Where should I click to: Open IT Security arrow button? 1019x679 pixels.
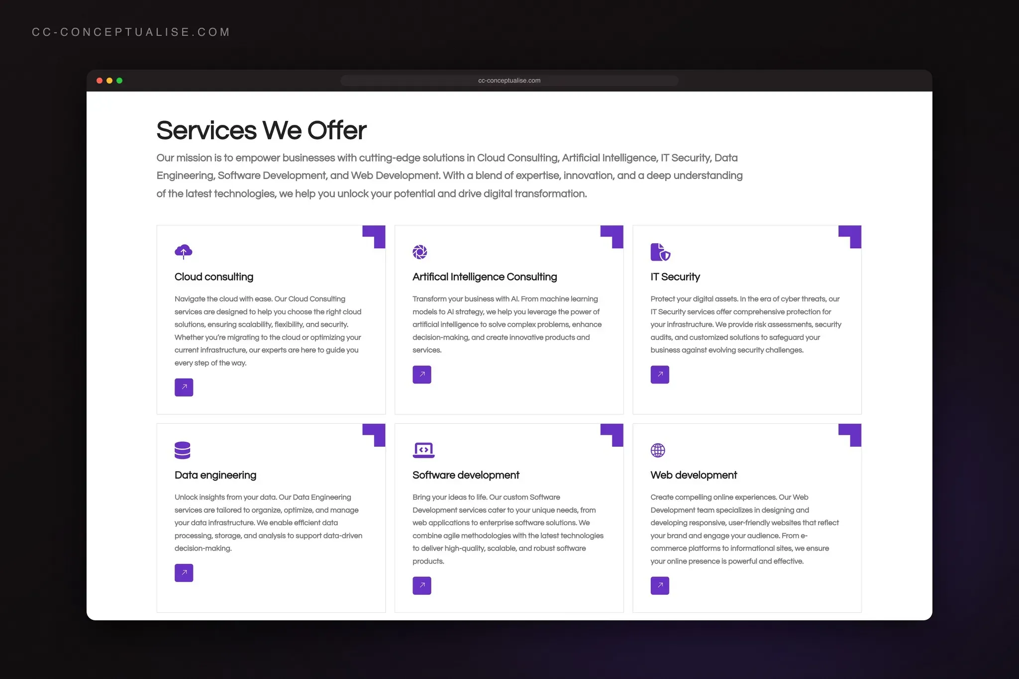[660, 375]
